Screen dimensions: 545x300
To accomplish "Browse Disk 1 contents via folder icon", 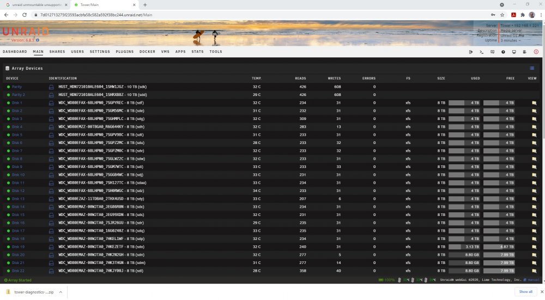I will tap(534, 103).
